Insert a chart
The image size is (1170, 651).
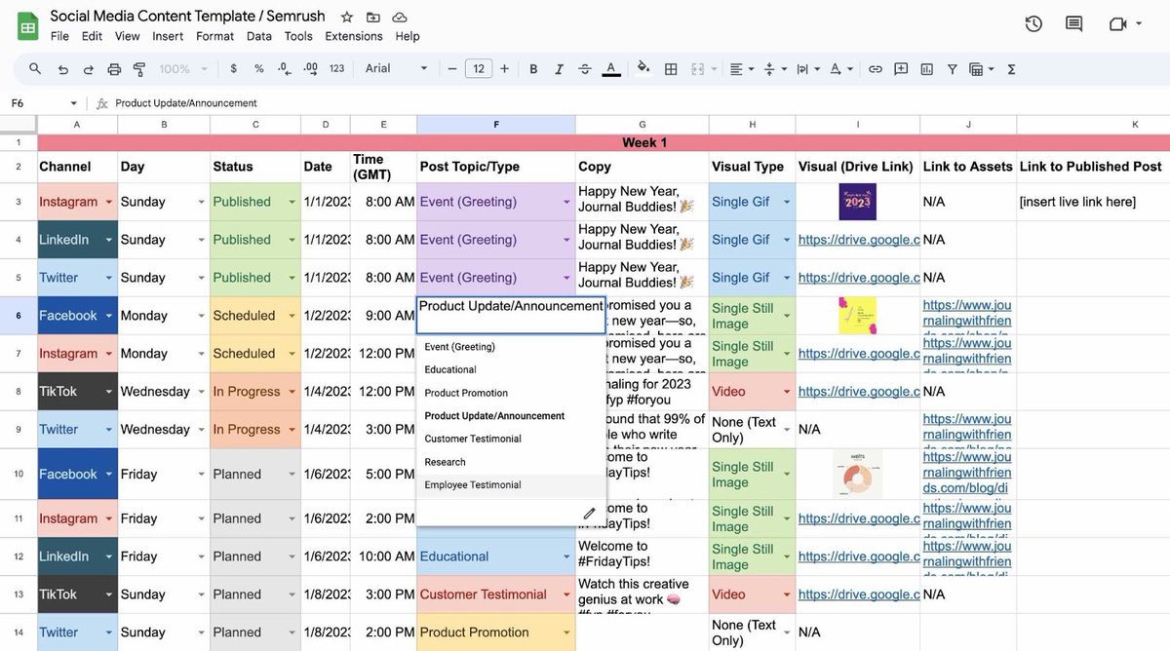coord(925,68)
